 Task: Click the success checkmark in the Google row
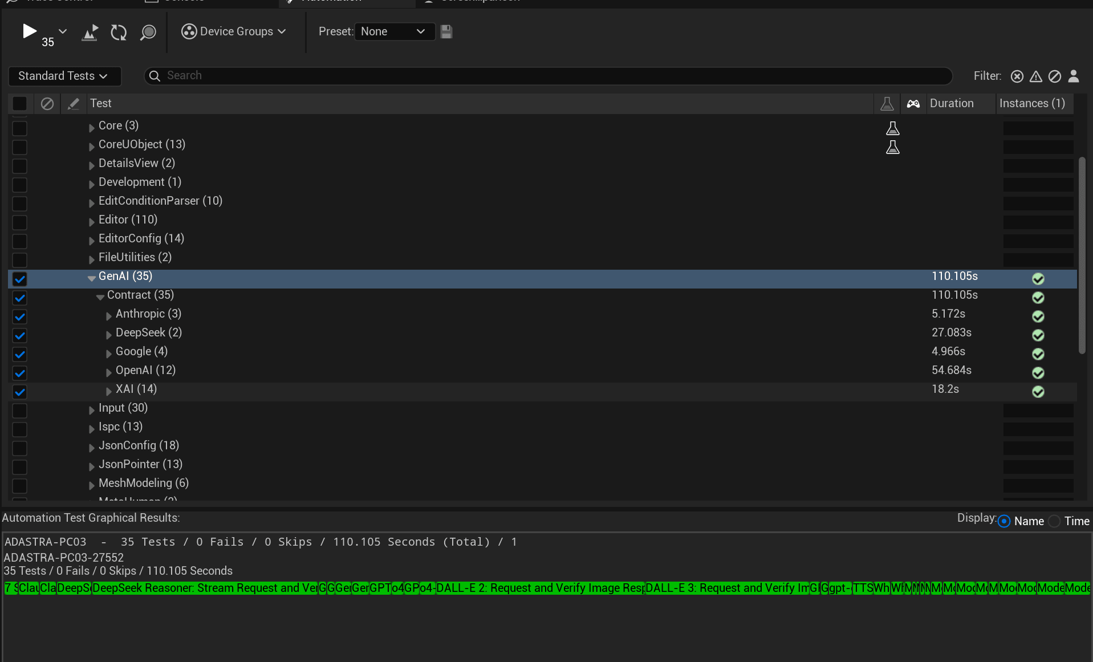click(x=1038, y=354)
